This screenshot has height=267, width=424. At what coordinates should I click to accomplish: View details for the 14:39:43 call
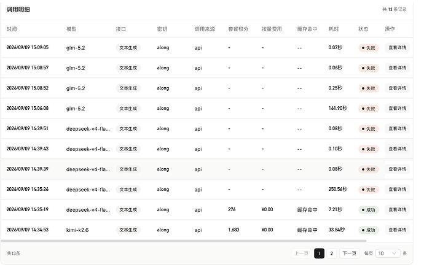point(397,149)
